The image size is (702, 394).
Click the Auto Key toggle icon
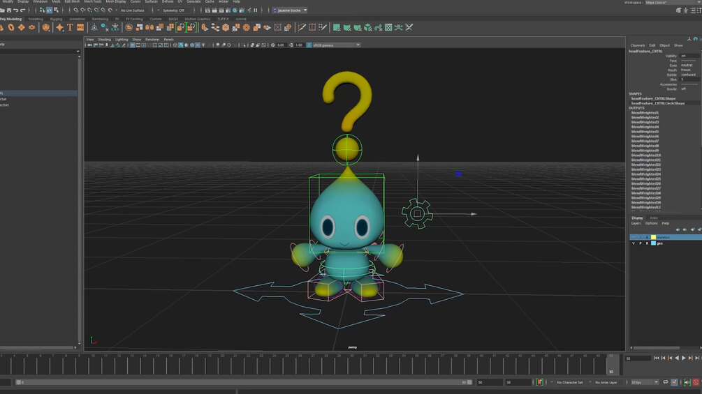point(695,382)
